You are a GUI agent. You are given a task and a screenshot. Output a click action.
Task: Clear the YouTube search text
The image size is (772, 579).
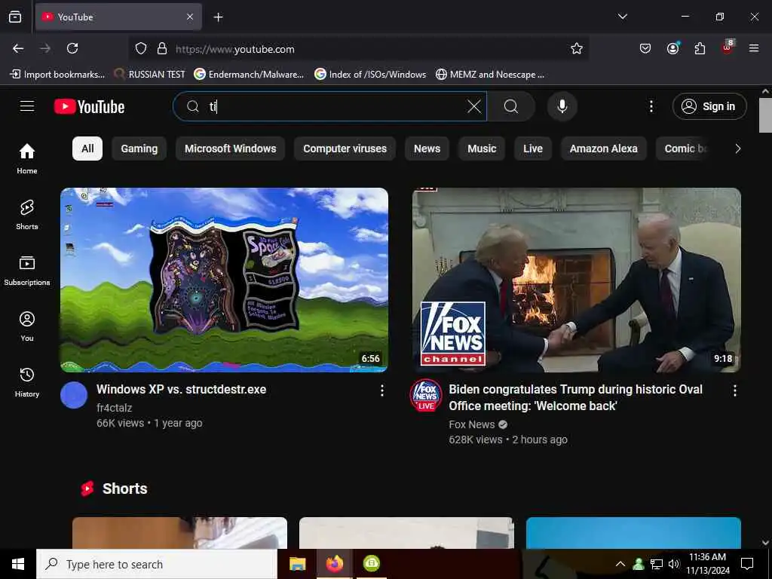473,106
